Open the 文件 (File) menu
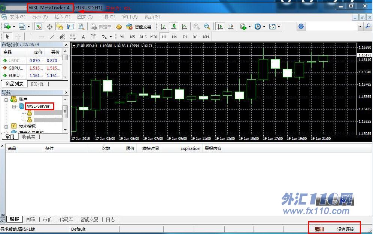 (x=17, y=17)
